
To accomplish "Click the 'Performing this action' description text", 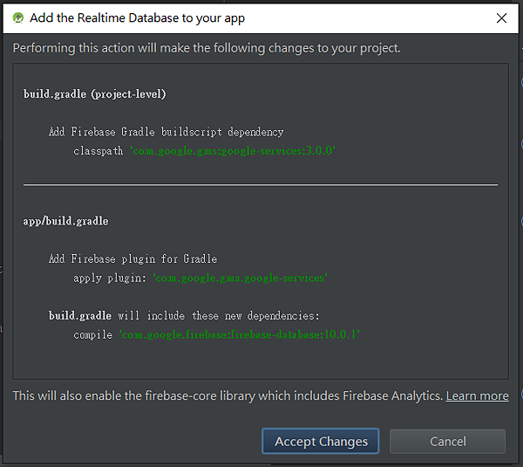I will tap(207, 48).
